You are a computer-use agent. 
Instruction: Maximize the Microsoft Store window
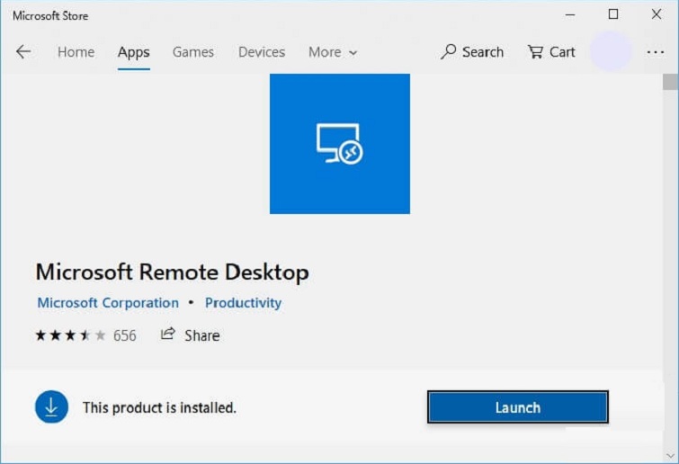pyautogui.click(x=613, y=14)
